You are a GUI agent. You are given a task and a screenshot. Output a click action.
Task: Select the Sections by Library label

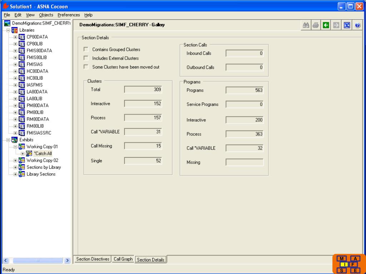(x=44, y=167)
